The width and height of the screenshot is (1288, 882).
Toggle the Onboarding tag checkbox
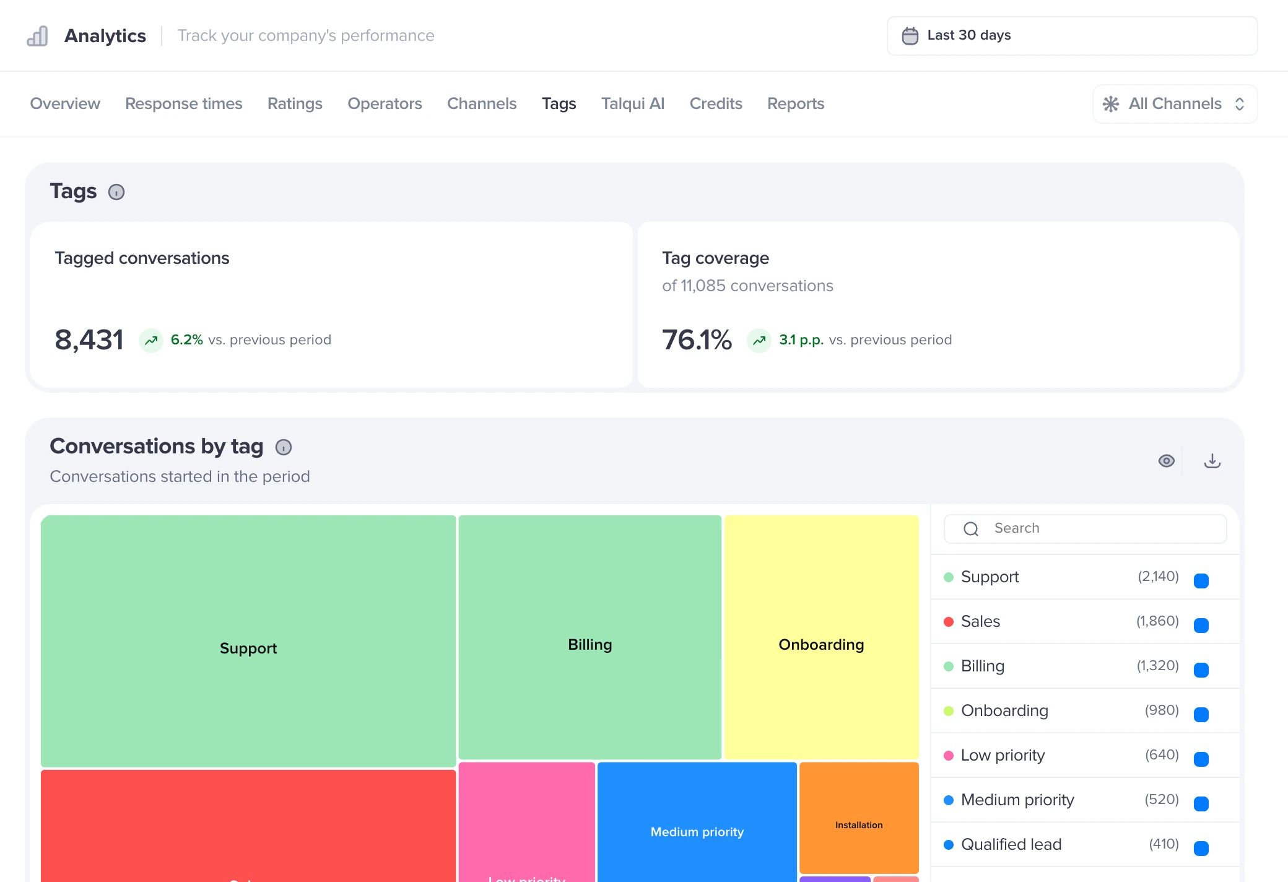[1201, 714]
